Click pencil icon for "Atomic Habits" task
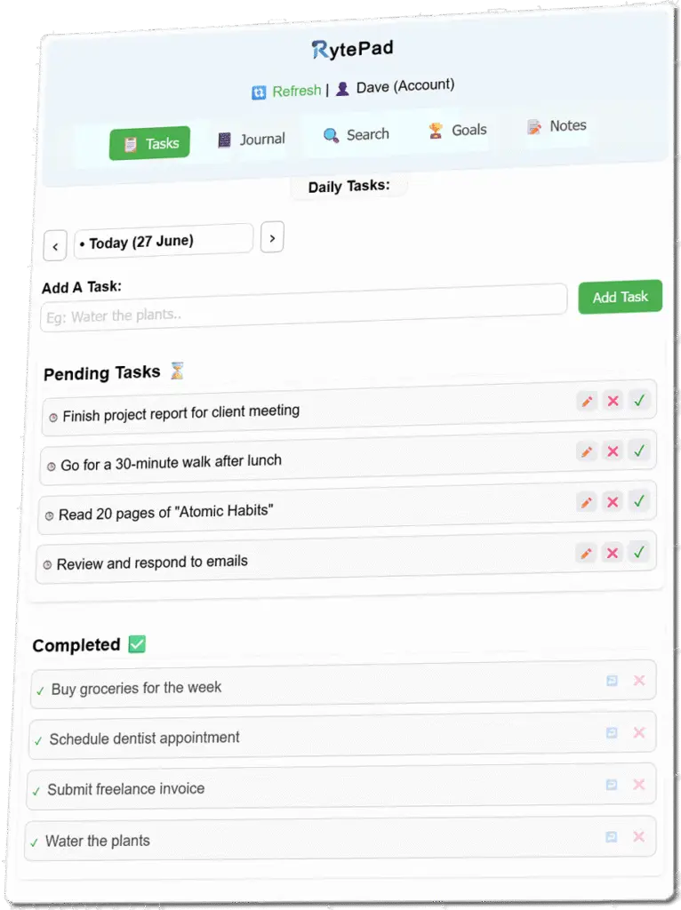The width and height of the screenshot is (681, 910). click(x=587, y=502)
